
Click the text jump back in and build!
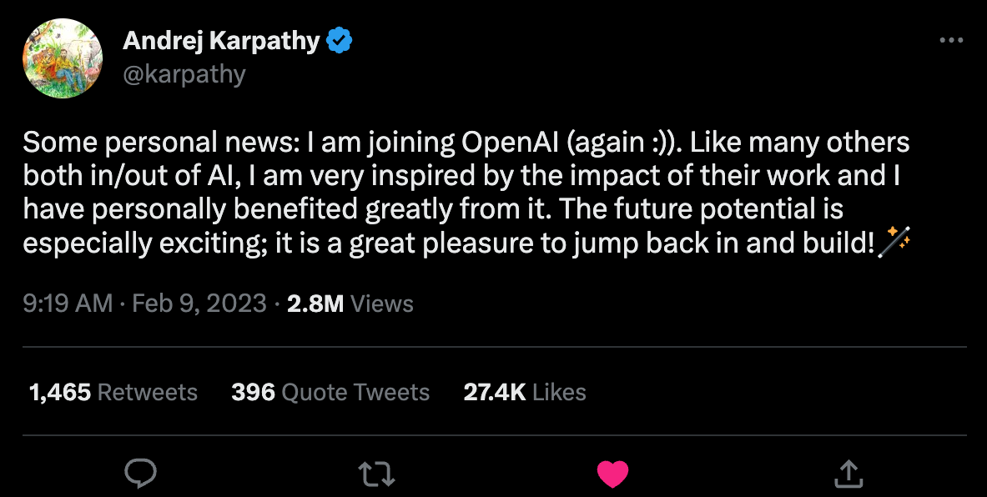pyautogui.click(x=724, y=243)
